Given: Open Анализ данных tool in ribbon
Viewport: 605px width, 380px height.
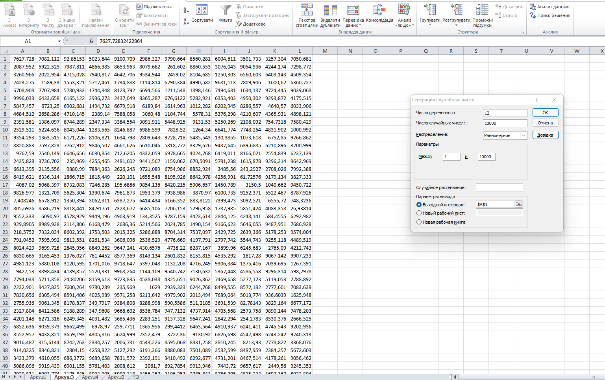Looking at the screenshot, I should point(549,7).
